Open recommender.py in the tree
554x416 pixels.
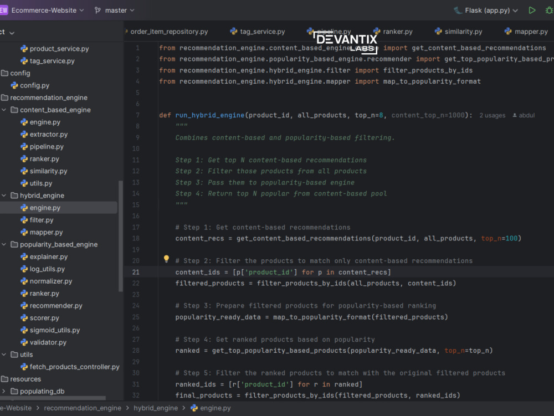coord(56,305)
